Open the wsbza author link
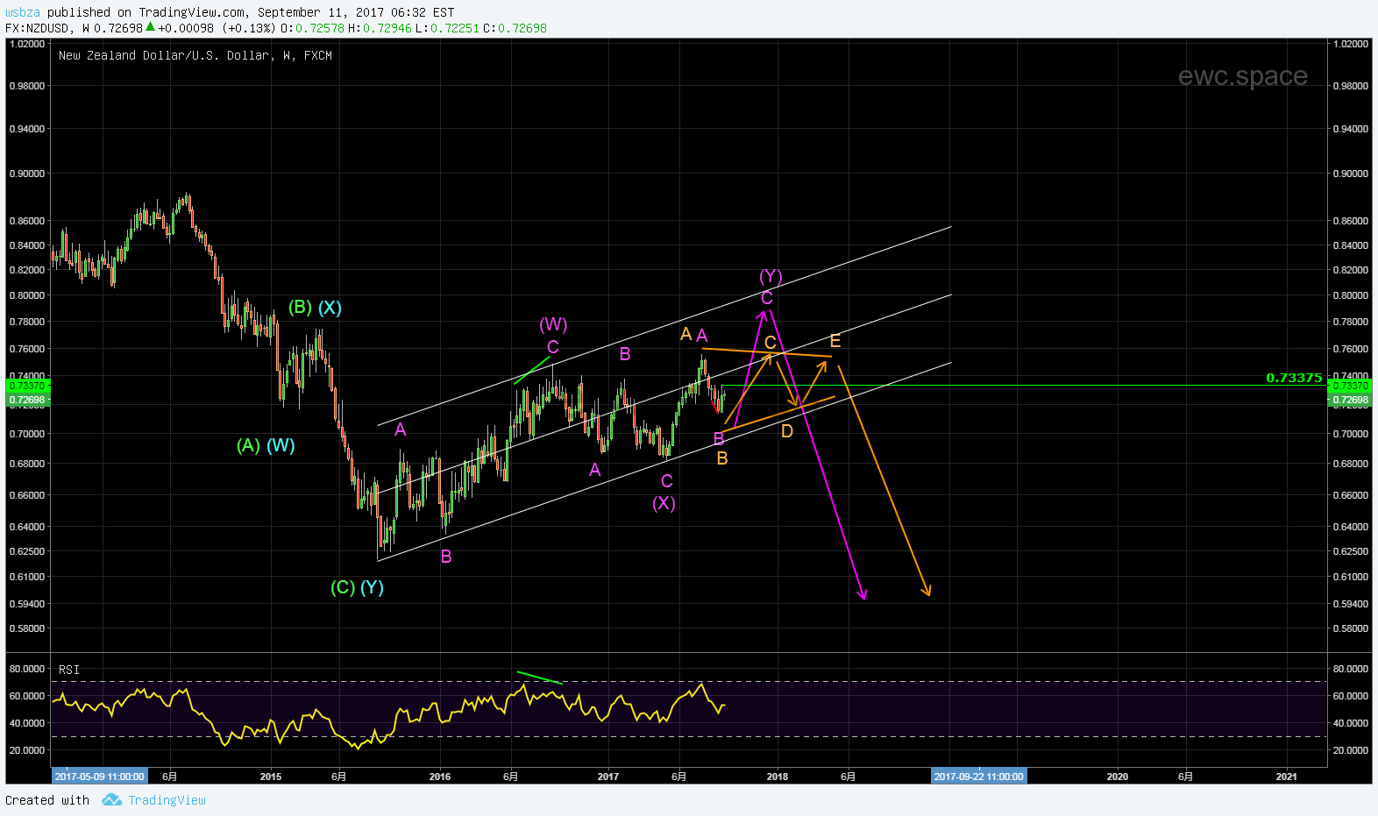The width and height of the screenshot is (1378, 816). click(23, 12)
